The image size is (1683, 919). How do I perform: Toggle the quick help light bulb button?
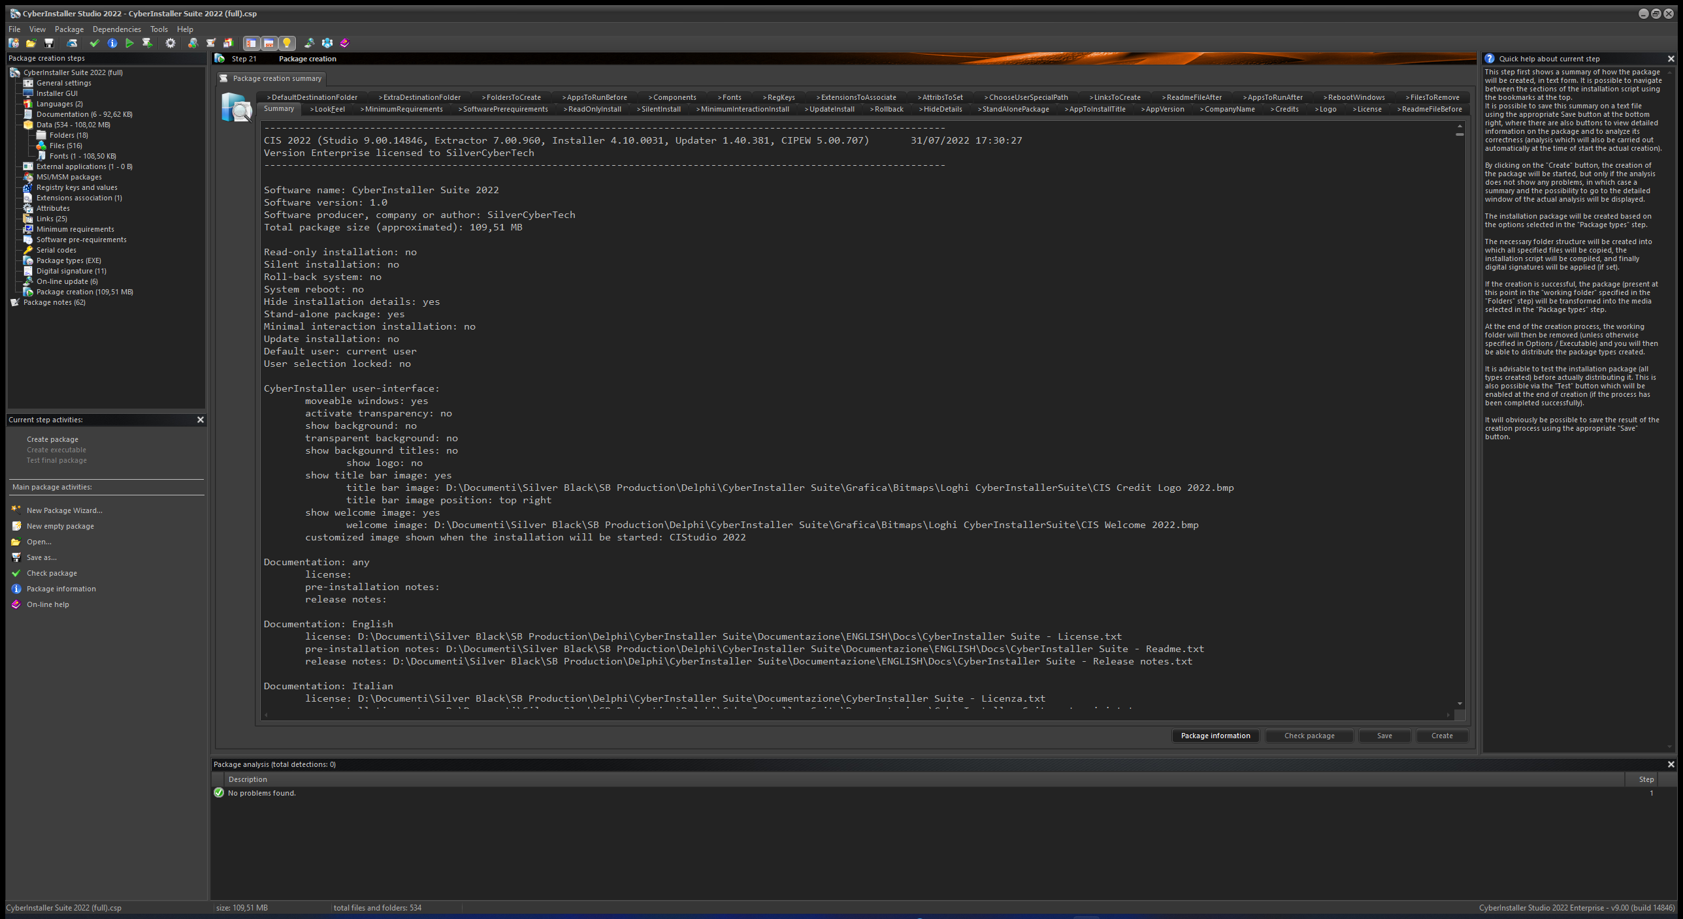(x=286, y=43)
